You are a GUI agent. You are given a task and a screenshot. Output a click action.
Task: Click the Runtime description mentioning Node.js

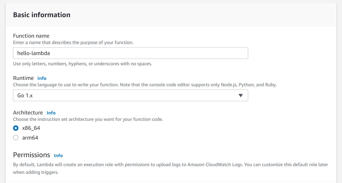tap(145, 85)
